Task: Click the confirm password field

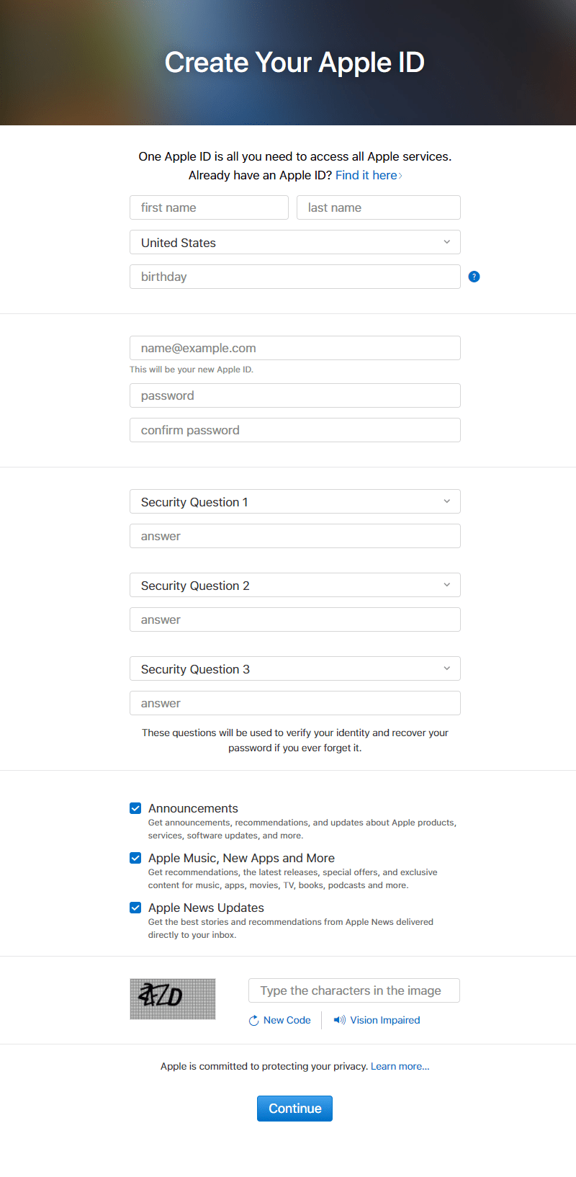Action: pyautogui.click(x=295, y=430)
